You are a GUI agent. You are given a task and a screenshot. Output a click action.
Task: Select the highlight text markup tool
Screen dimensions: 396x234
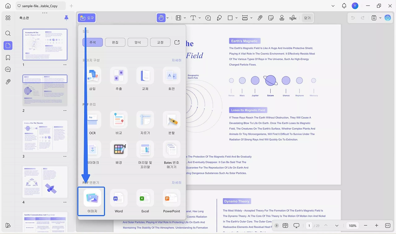point(179,18)
